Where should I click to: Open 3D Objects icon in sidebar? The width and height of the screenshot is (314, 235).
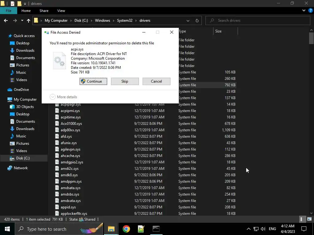click(x=12, y=107)
